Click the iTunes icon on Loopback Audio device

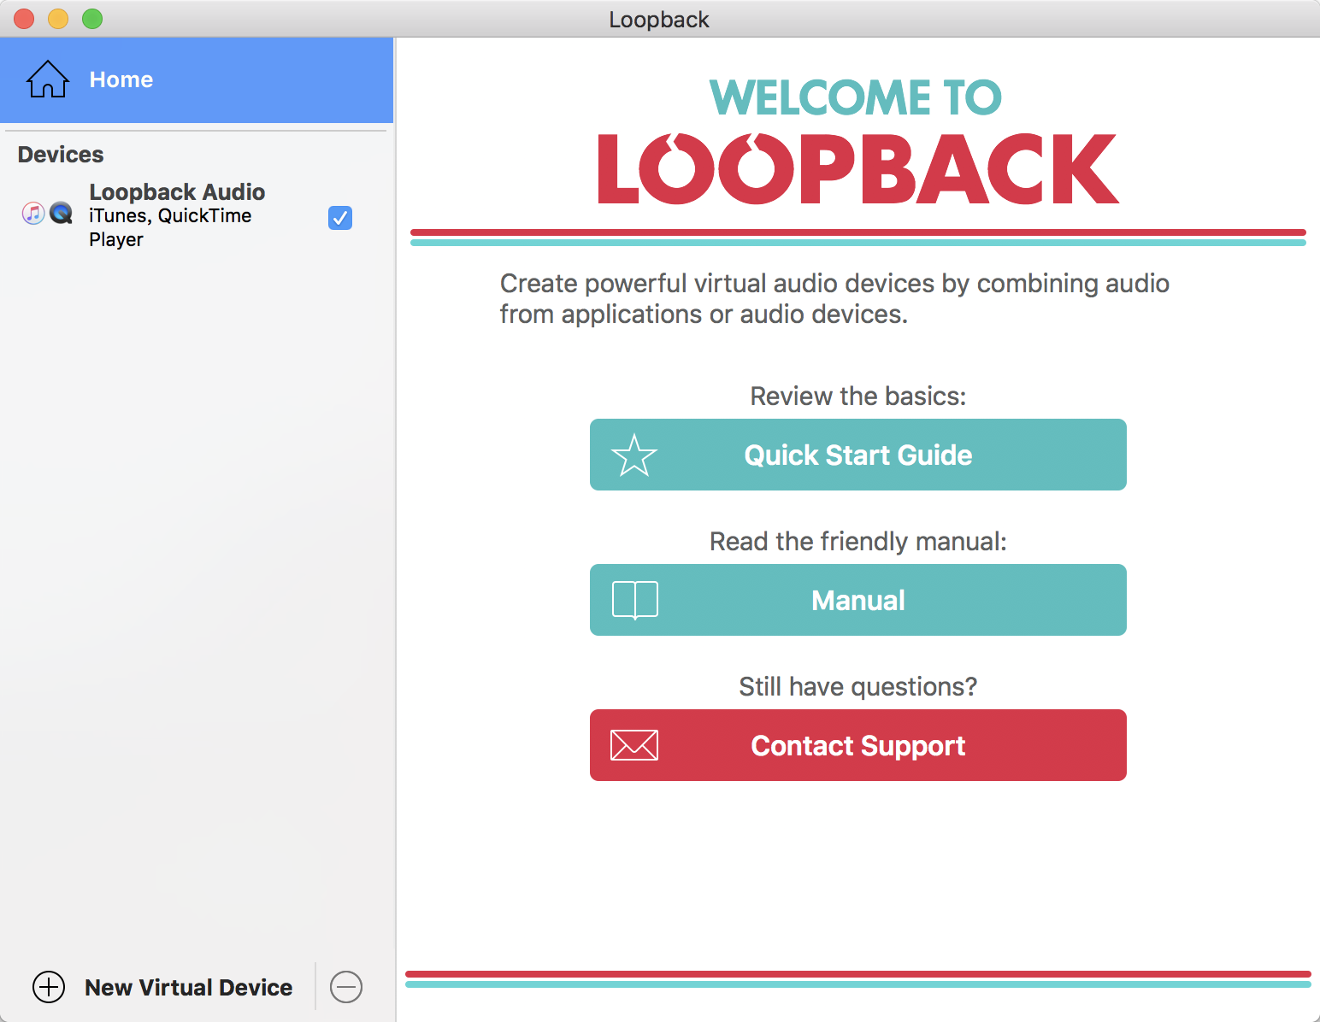(32, 213)
